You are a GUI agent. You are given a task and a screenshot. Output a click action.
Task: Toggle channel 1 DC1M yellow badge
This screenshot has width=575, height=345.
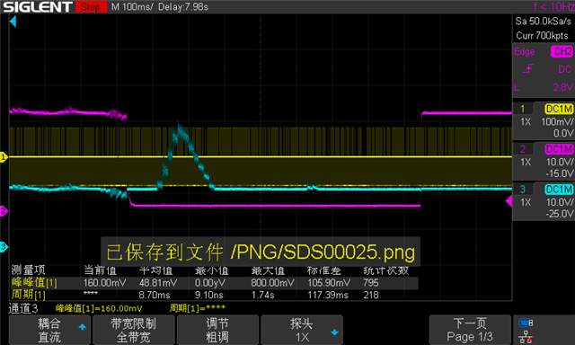(x=559, y=109)
